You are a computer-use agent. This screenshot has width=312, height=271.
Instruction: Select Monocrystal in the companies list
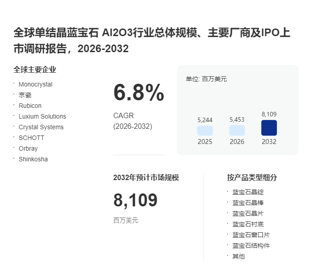(35, 84)
